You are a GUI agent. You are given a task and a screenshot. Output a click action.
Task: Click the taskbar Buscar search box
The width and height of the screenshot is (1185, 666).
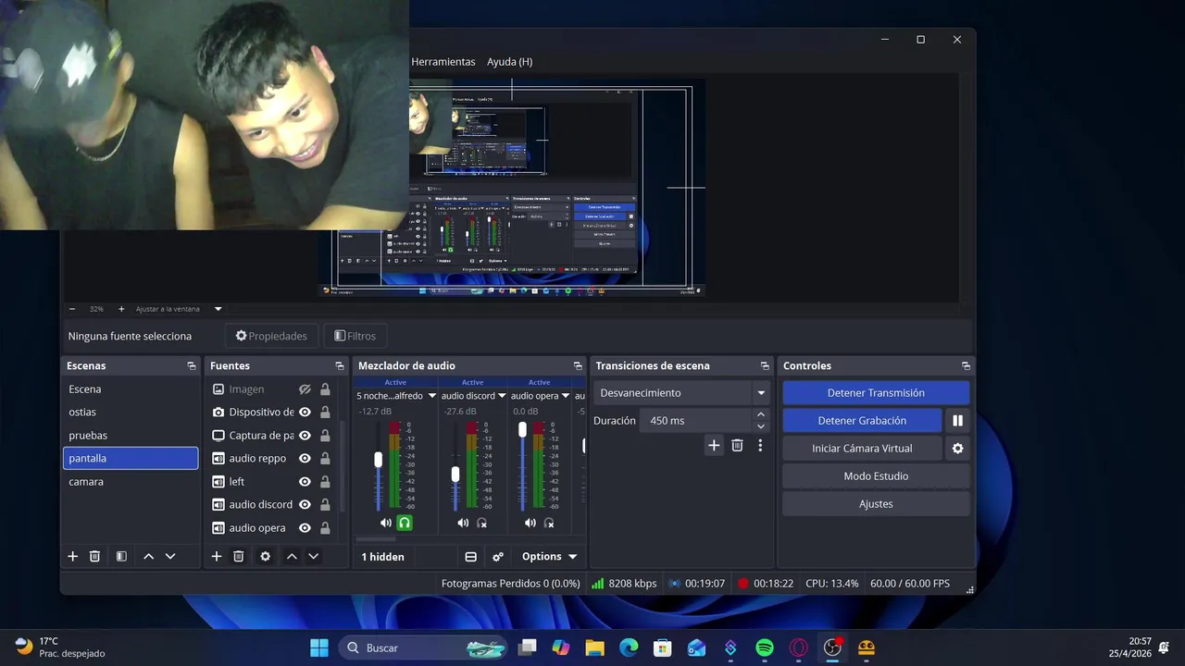click(421, 647)
